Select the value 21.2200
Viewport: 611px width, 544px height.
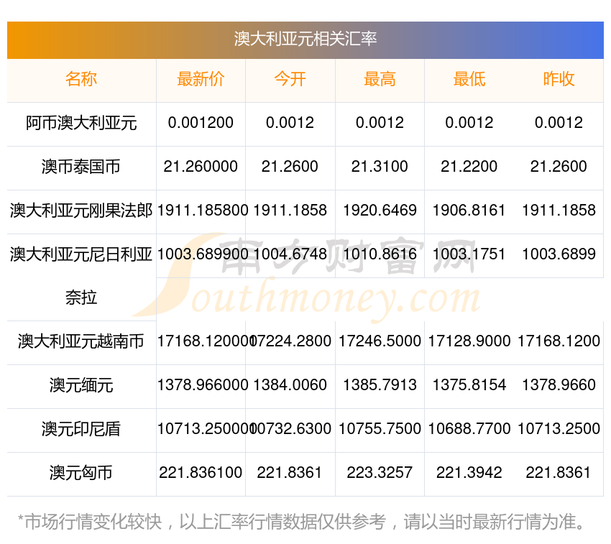click(469, 167)
